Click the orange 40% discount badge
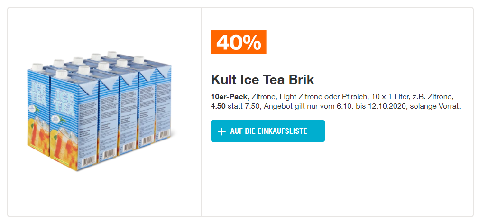This screenshot has height=224, width=479. click(x=239, y=42)
